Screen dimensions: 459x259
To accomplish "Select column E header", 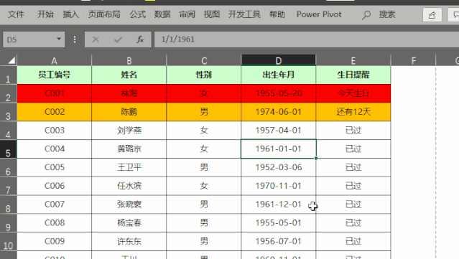I will [x=353, y=60].
